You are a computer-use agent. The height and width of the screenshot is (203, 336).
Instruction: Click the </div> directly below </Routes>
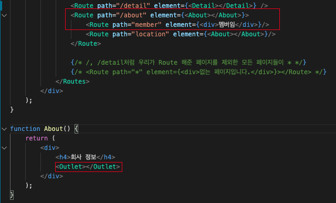click(51, 91)
